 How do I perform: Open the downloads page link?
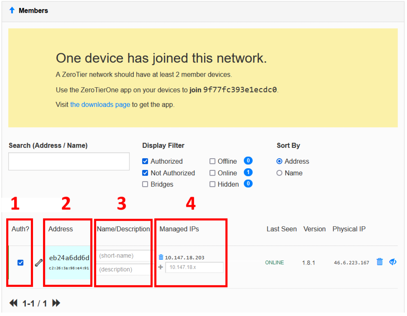(x=100, y=105)
